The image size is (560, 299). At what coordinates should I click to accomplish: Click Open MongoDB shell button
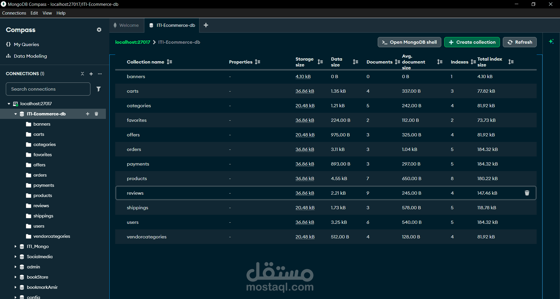tap(409, 42)
